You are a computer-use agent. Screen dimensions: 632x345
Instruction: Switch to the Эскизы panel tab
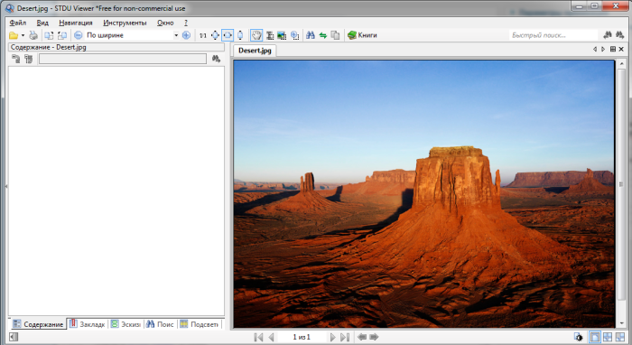pos(125,324)
